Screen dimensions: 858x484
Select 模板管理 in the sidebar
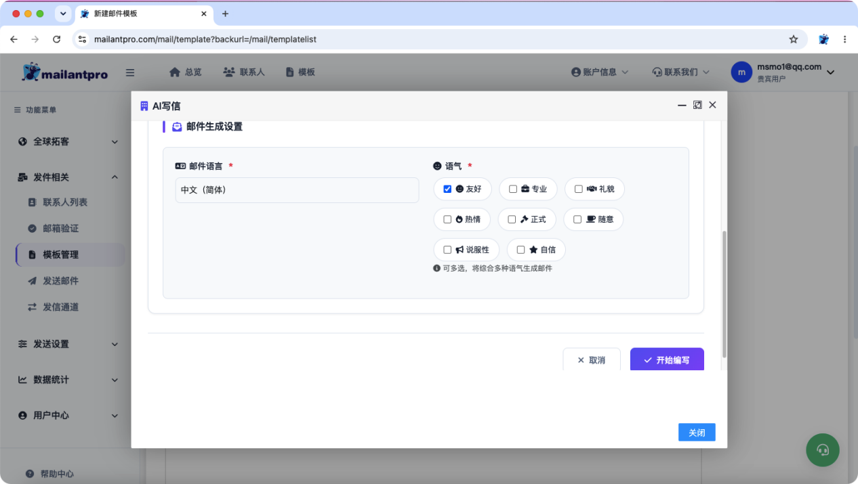coord(70,255)
